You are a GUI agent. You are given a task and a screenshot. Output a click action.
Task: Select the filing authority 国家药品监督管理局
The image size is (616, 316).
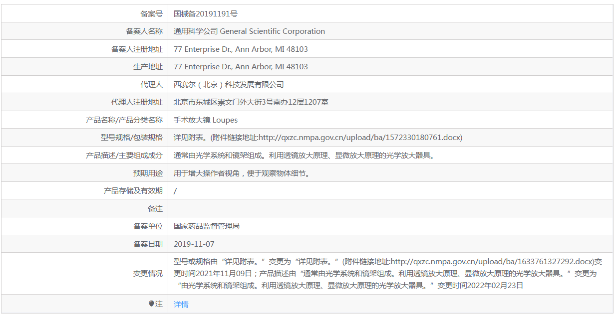[x=206, y=226]
